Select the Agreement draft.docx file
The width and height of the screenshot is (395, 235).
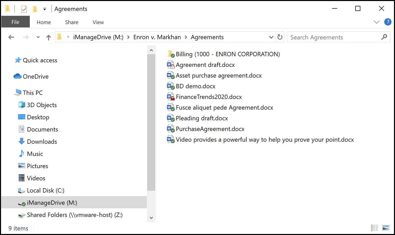[x=205, y=65]
